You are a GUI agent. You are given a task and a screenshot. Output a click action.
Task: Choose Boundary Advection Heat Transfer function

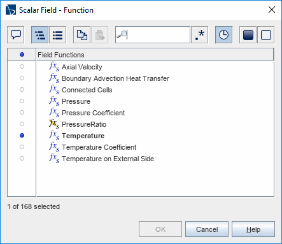click(115, 78)
